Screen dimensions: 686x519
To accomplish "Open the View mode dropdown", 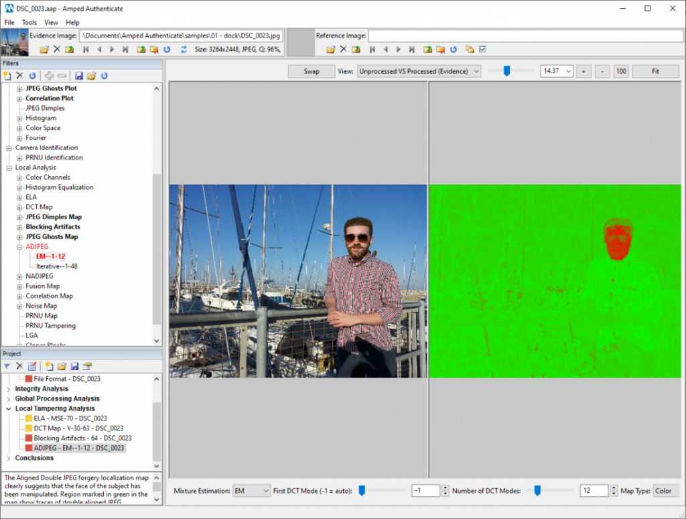I will pyautogui.click(x=419, y=71).
